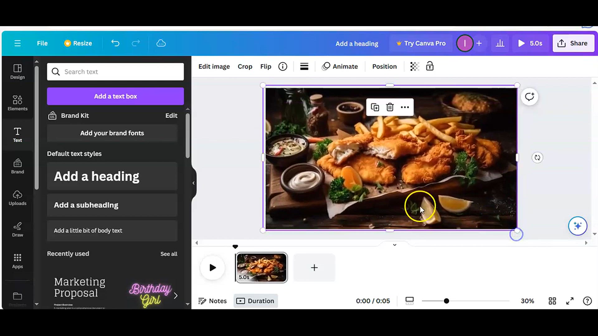Open the More three-dots floating menu

coord(405,107)
